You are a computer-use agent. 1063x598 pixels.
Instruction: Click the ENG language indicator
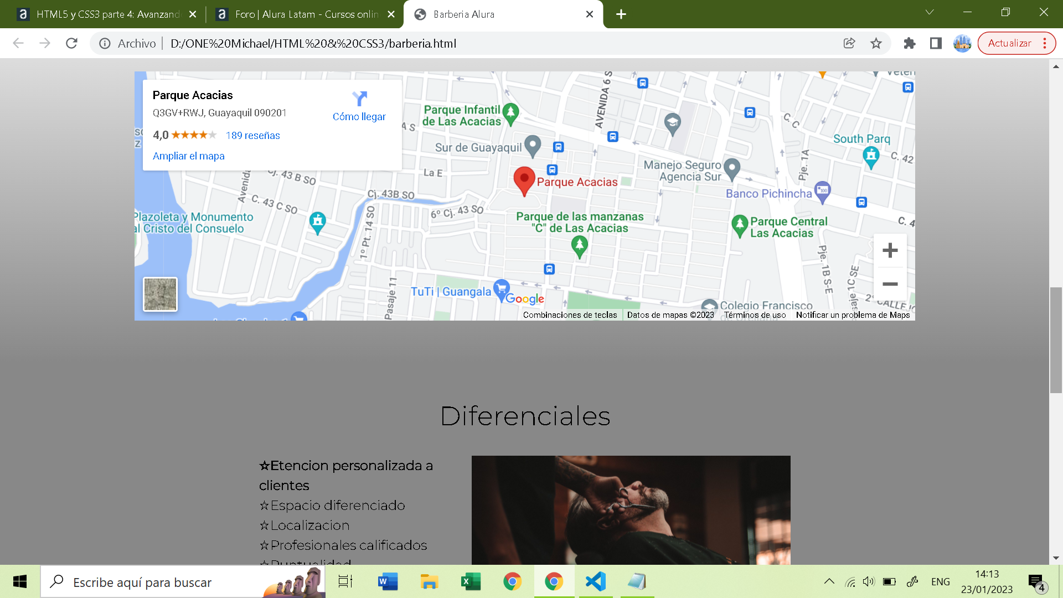click(940, 582)
